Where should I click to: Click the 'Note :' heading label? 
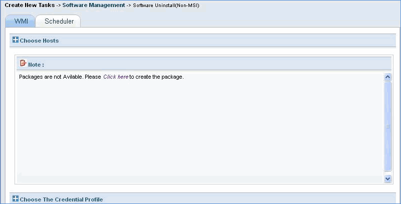pyautogui.click(x=36, y=65)
